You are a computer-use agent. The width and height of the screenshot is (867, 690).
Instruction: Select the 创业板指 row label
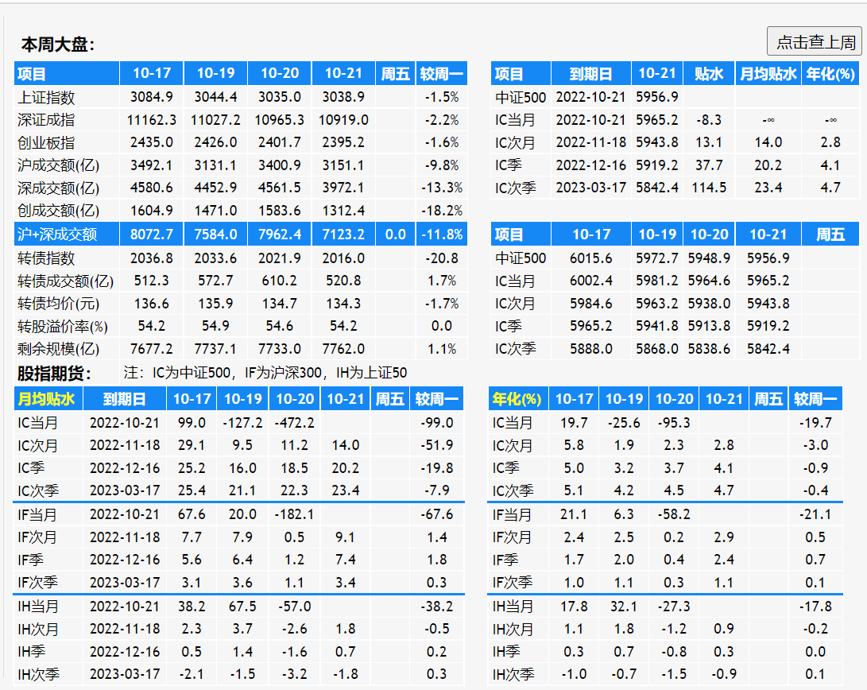point(46,142)
